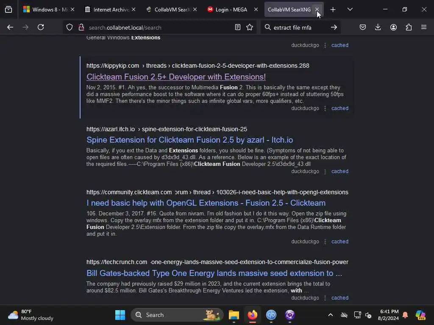
Task: Select active CollabVM SearXNG tab
Action: (x=289, y=10)
